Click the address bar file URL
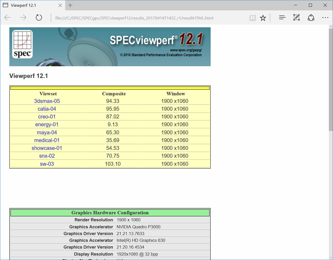The image size is (333, 260). pyautogui.click(x=134, y=18)
